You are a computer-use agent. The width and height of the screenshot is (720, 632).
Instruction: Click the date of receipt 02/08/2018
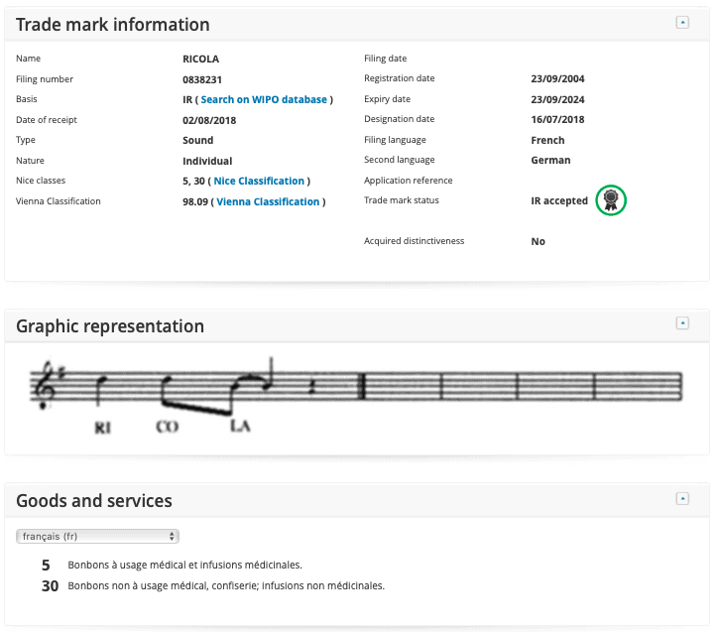pos(209,120)
